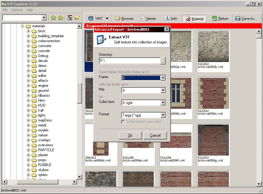Open the Mip level dropdown
Viewport: 263px width, 194px height.
pyautogui.click(x=163, y=90)
